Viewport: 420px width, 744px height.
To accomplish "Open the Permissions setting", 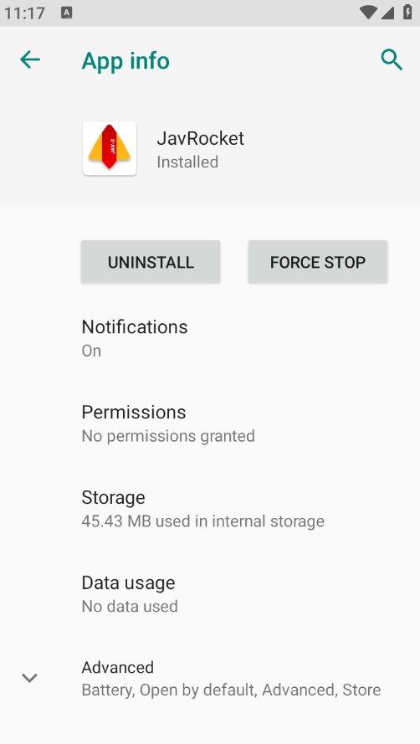I will (x=210, y=423).
